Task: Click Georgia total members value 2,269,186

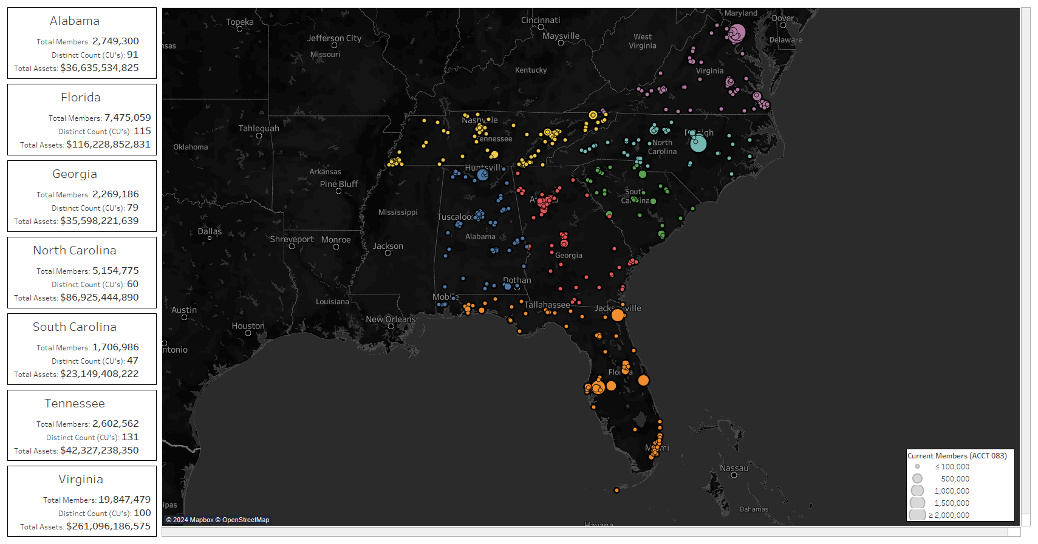Action: 115,194
